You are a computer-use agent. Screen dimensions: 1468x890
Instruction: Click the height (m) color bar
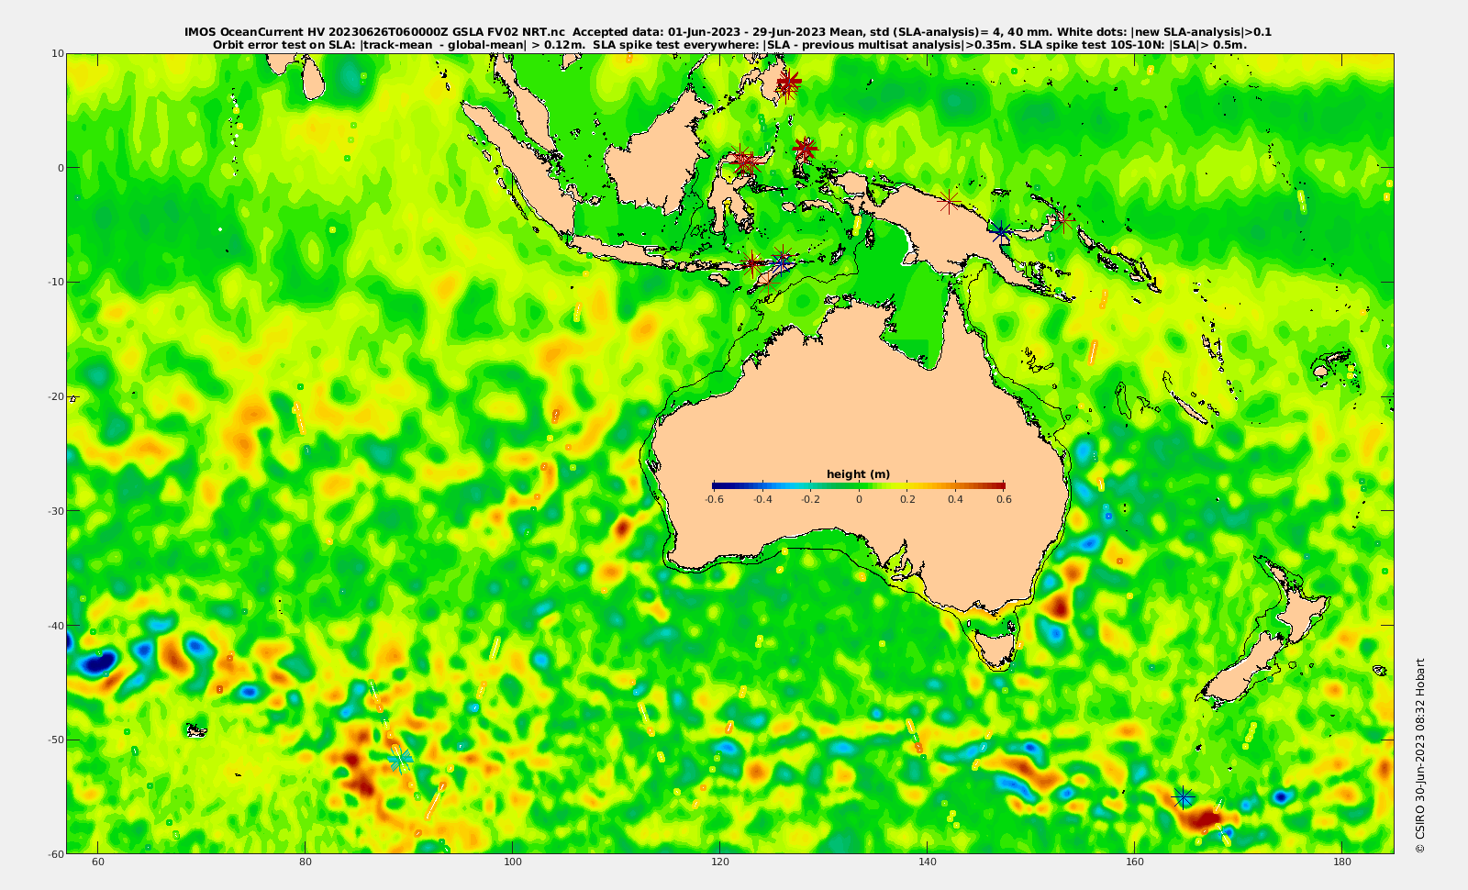click(859, 485)
